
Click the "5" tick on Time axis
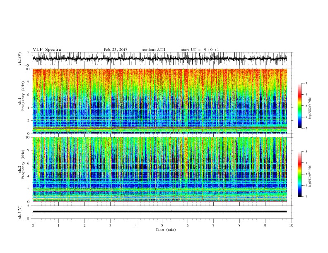pos(162,225)
